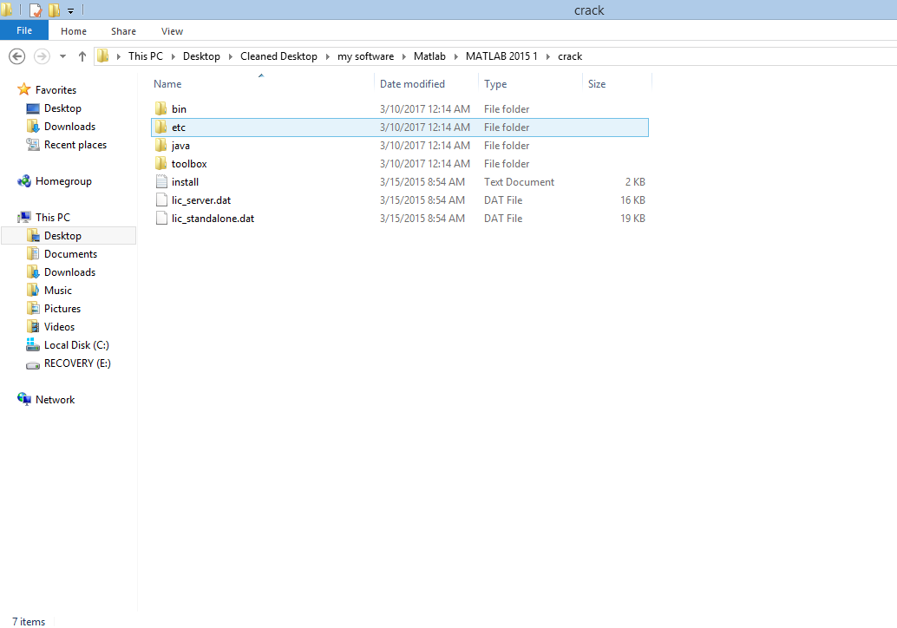The height and width of the screenshot is (628, 897).
Task: Click the toolbox folder name
Action: 189,164
